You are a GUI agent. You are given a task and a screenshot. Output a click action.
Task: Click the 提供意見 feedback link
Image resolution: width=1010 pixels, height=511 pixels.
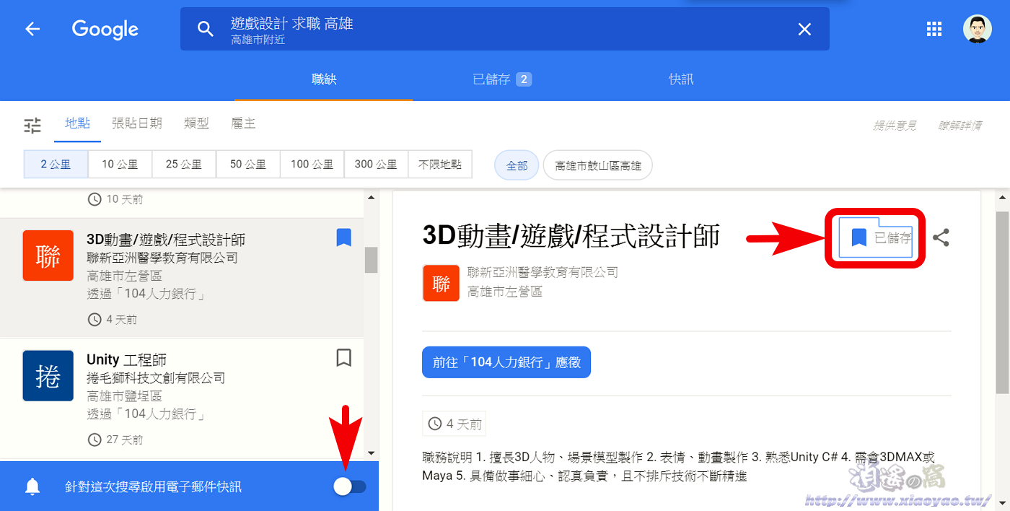point(895,126)
